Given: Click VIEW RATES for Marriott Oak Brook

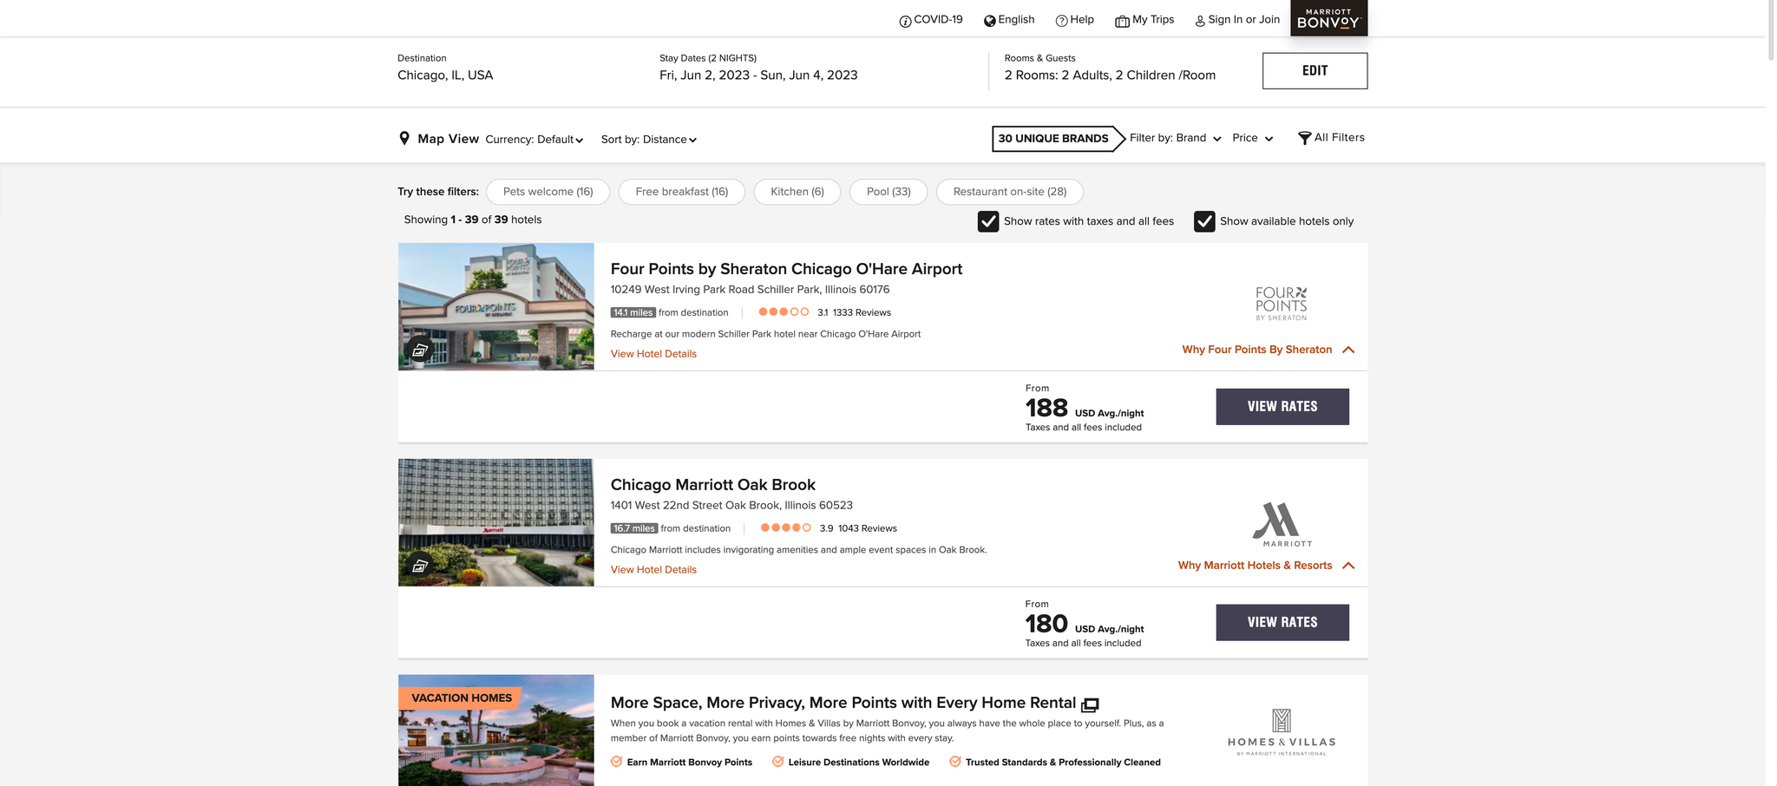Looking at the screenshot, I should (1282, 622).
